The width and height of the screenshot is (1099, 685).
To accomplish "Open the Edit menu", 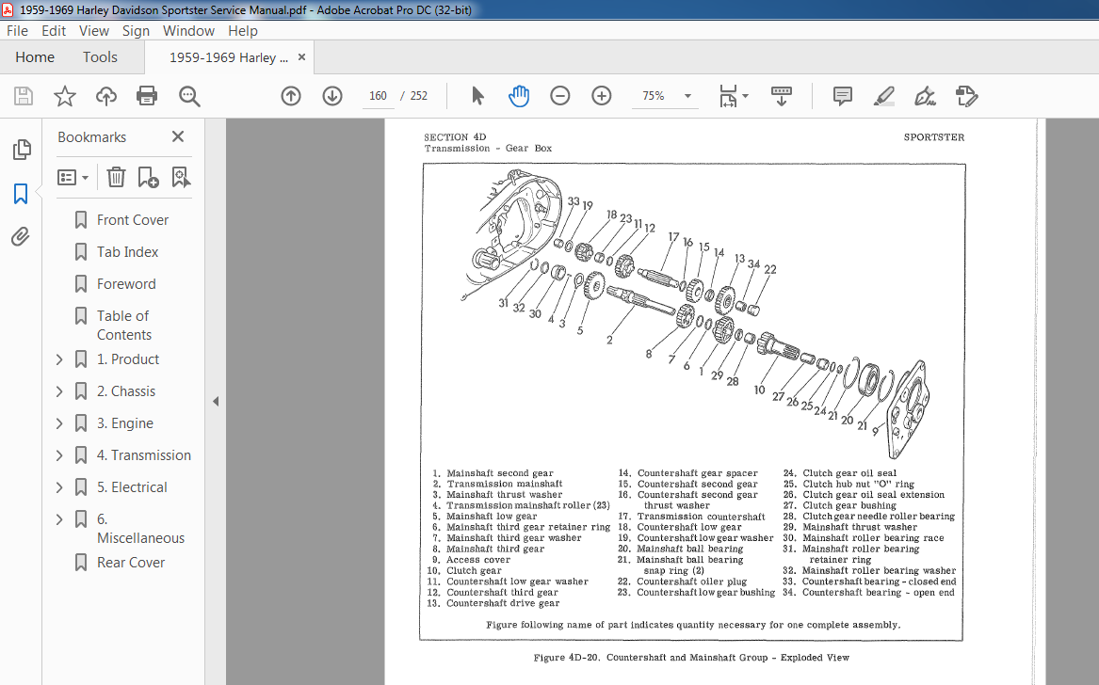I will tap(54, 31).
